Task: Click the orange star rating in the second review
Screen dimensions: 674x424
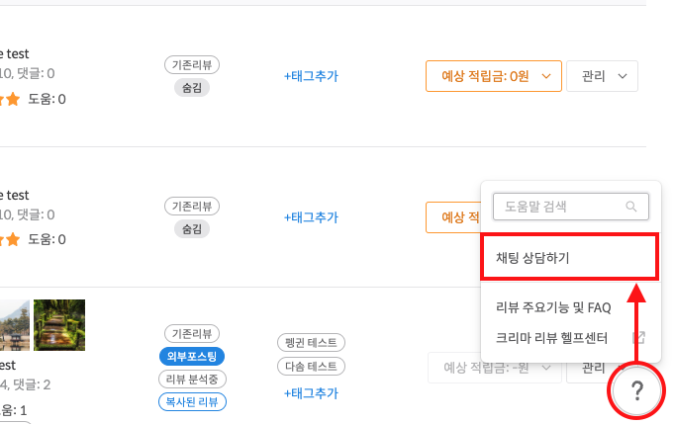Action: 10,239
